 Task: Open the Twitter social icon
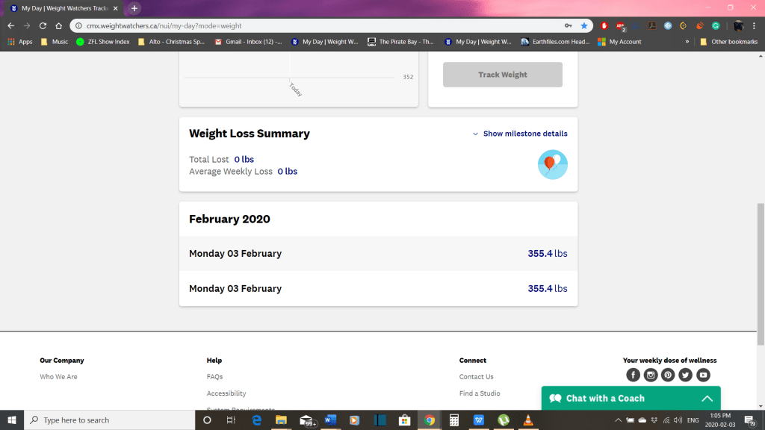click(x=685, y=375)
